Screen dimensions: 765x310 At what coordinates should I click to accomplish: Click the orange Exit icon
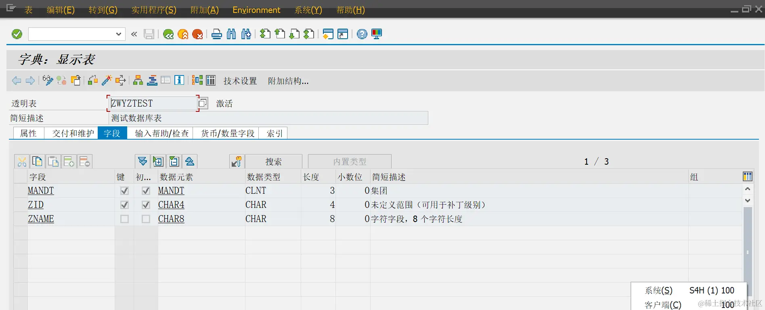tap(183, 34)
